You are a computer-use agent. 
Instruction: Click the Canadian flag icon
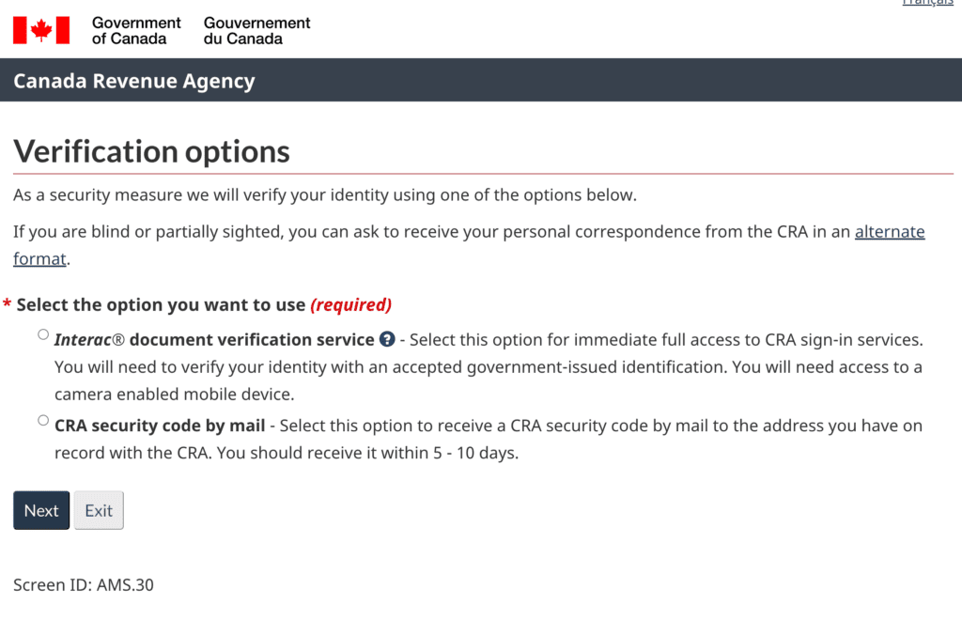(41, 30)
